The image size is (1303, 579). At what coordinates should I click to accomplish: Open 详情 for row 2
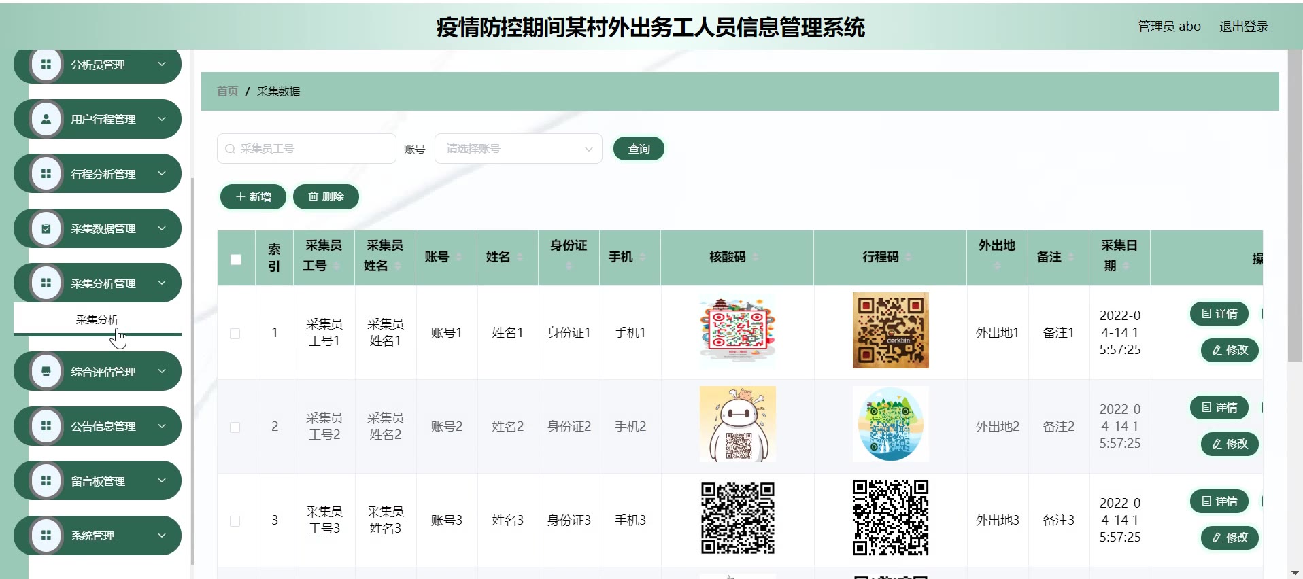[1219, 407]
